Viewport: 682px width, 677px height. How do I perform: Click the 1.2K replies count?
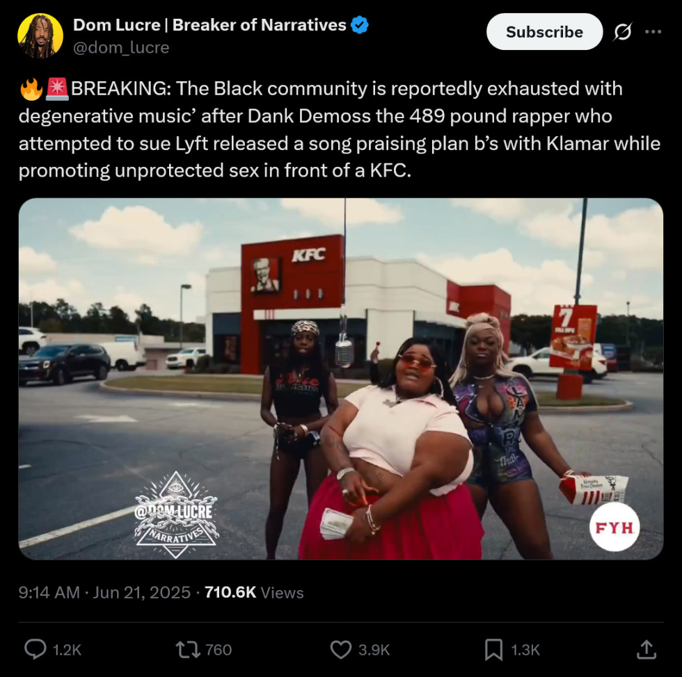tap(67, 650)
